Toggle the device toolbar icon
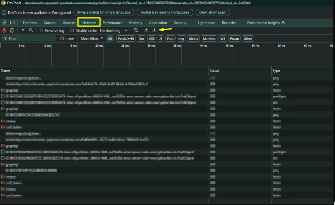 [x=12, y=23]
